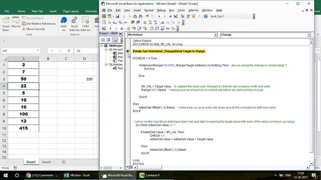Open the Object Browser icon
Image resolution: width=321 pixels, height=180 pixels.
pyautogui.click(x=194, y=16)
